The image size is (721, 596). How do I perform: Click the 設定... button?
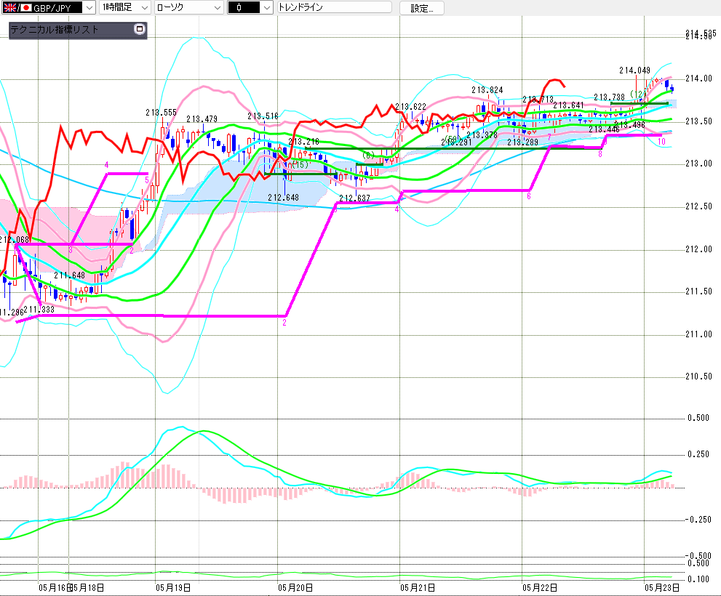(422, 8)
